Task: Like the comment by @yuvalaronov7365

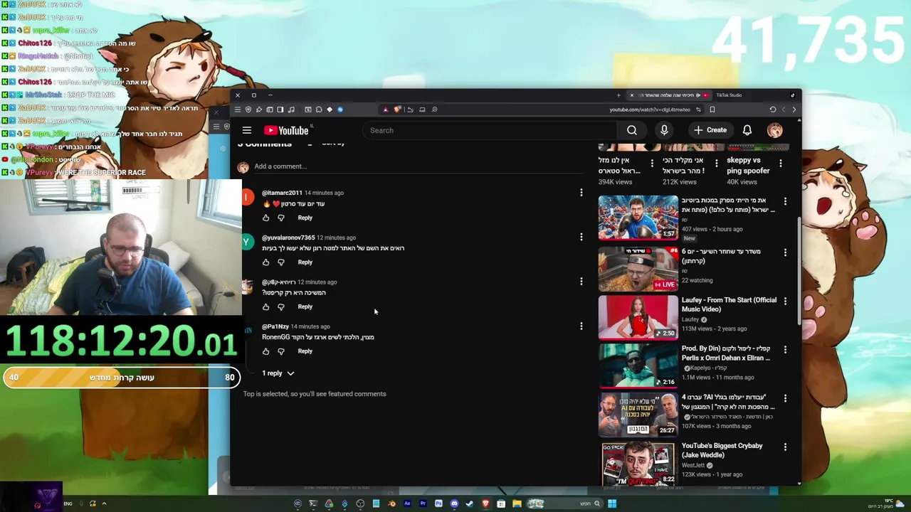Action: pos(266,262)
